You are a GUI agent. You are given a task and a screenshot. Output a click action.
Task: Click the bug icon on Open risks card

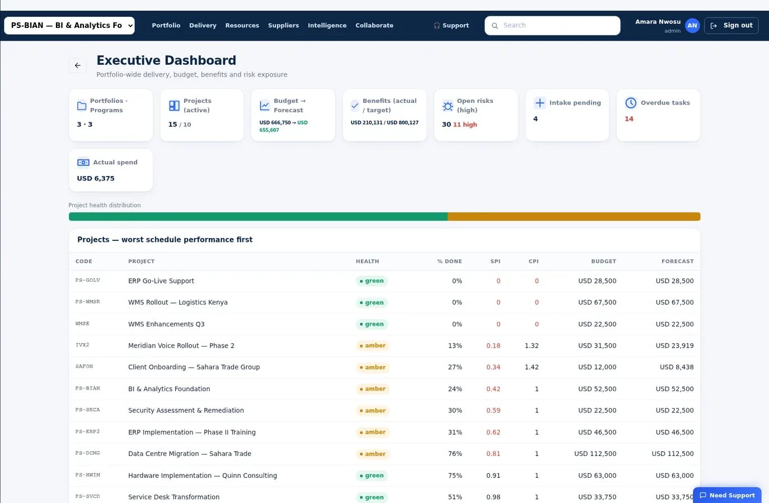coord(448,106)
